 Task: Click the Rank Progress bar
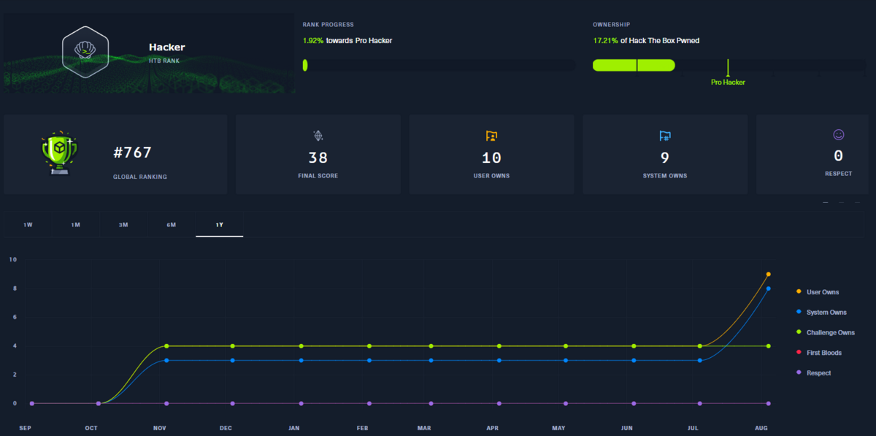[x=439, y=66]
